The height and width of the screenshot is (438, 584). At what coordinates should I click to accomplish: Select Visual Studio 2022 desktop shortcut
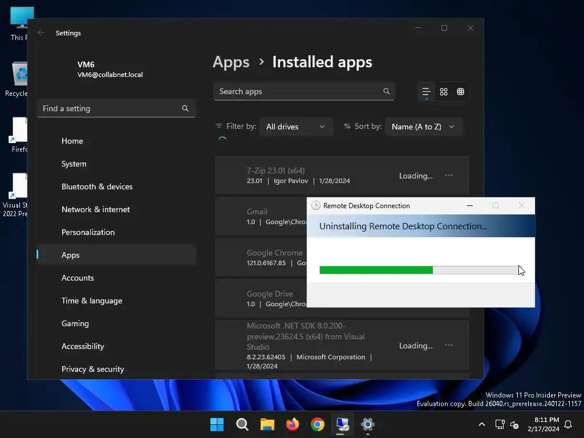click(15, 195)
